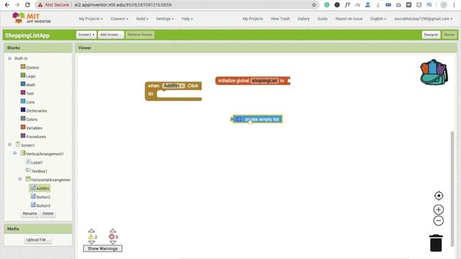Center workspace with the target icon
This screenshot has width=461, height=259.
coord(439,196)
